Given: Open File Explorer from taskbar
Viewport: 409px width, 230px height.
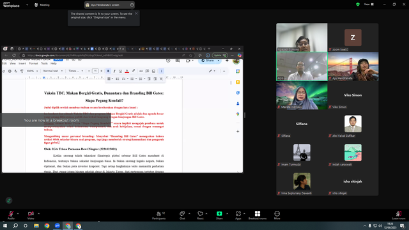Looking at the screenshot, I should (x=36, y=226).
